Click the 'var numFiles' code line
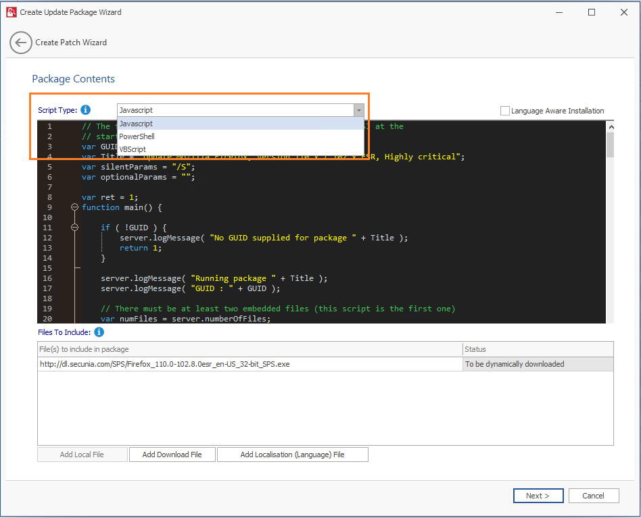Viewport: 641px width, 518px height. pos(185,318)
